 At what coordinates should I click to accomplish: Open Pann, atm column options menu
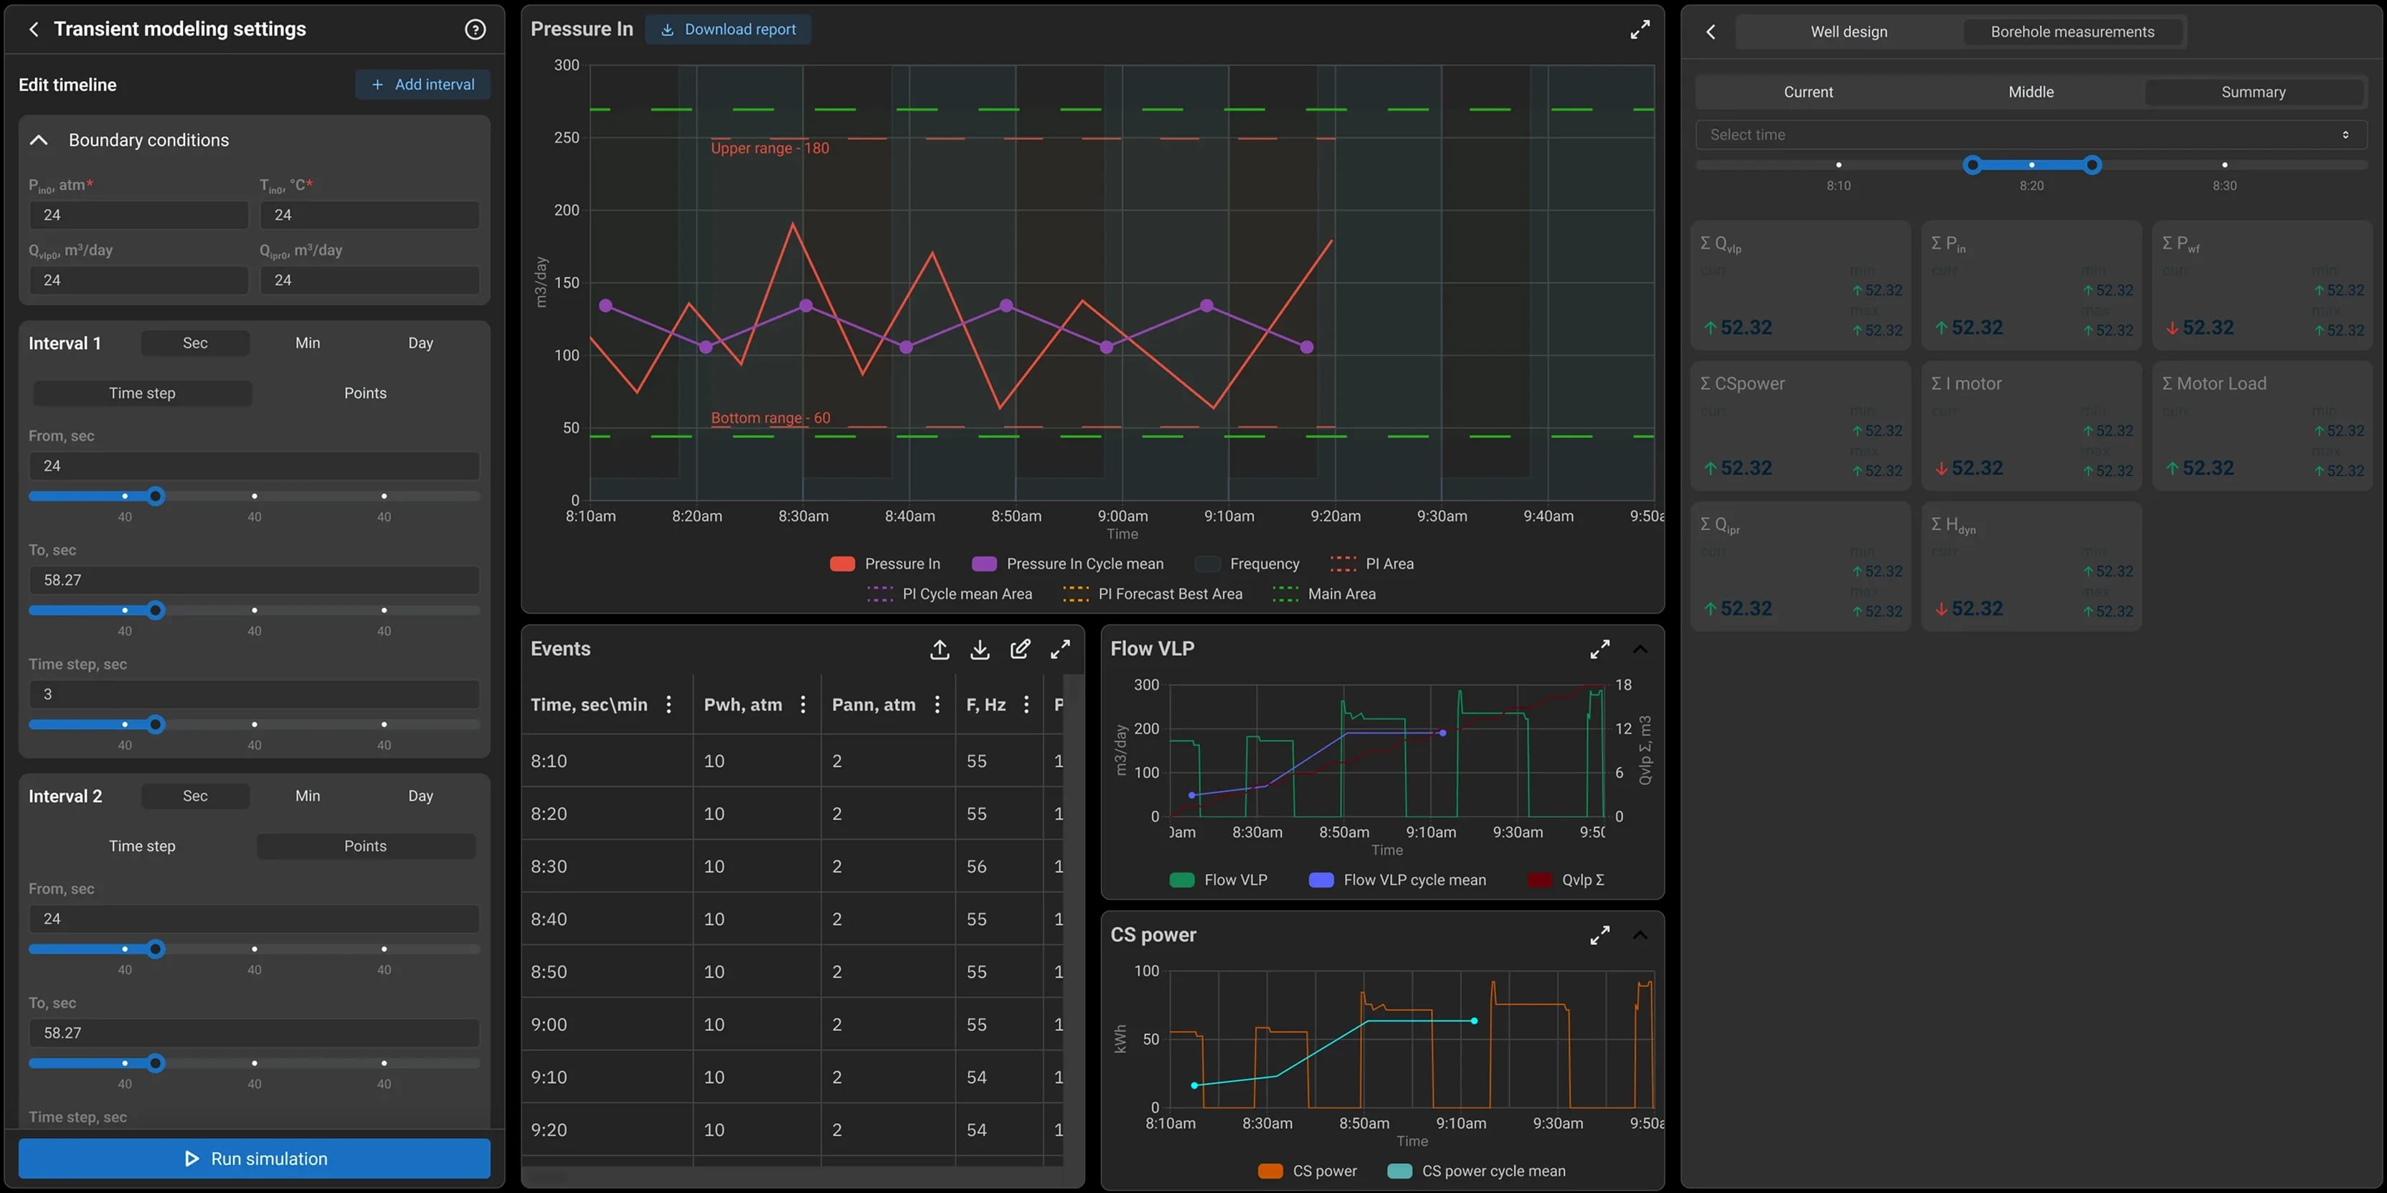pos(937,705)
